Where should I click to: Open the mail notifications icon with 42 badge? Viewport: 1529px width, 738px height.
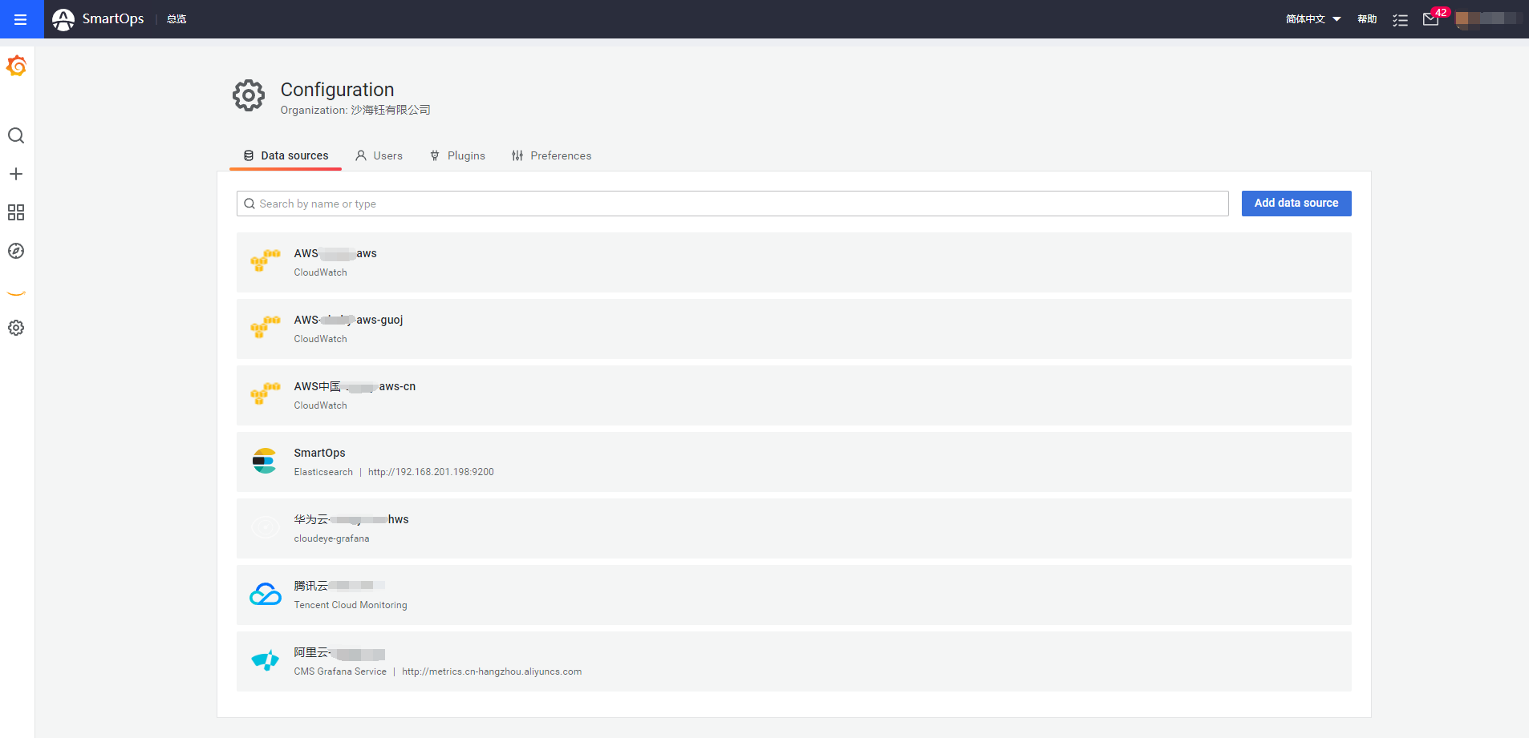(1430, 19)
